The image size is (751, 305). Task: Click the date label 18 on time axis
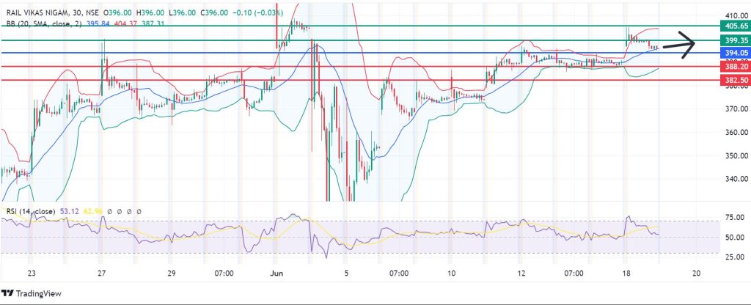tap(626, 274)
